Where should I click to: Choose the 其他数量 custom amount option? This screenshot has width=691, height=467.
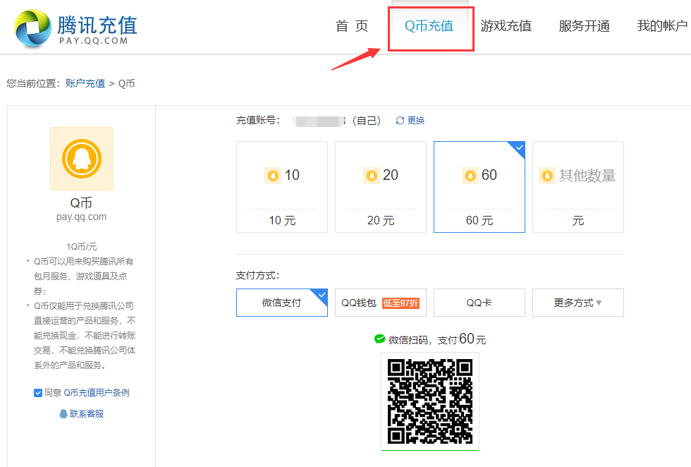(578, 186)
